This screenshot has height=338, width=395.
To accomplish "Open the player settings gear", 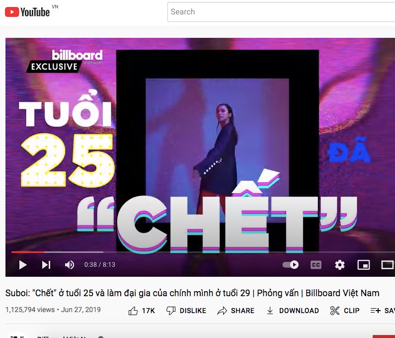I will point(339,265).
